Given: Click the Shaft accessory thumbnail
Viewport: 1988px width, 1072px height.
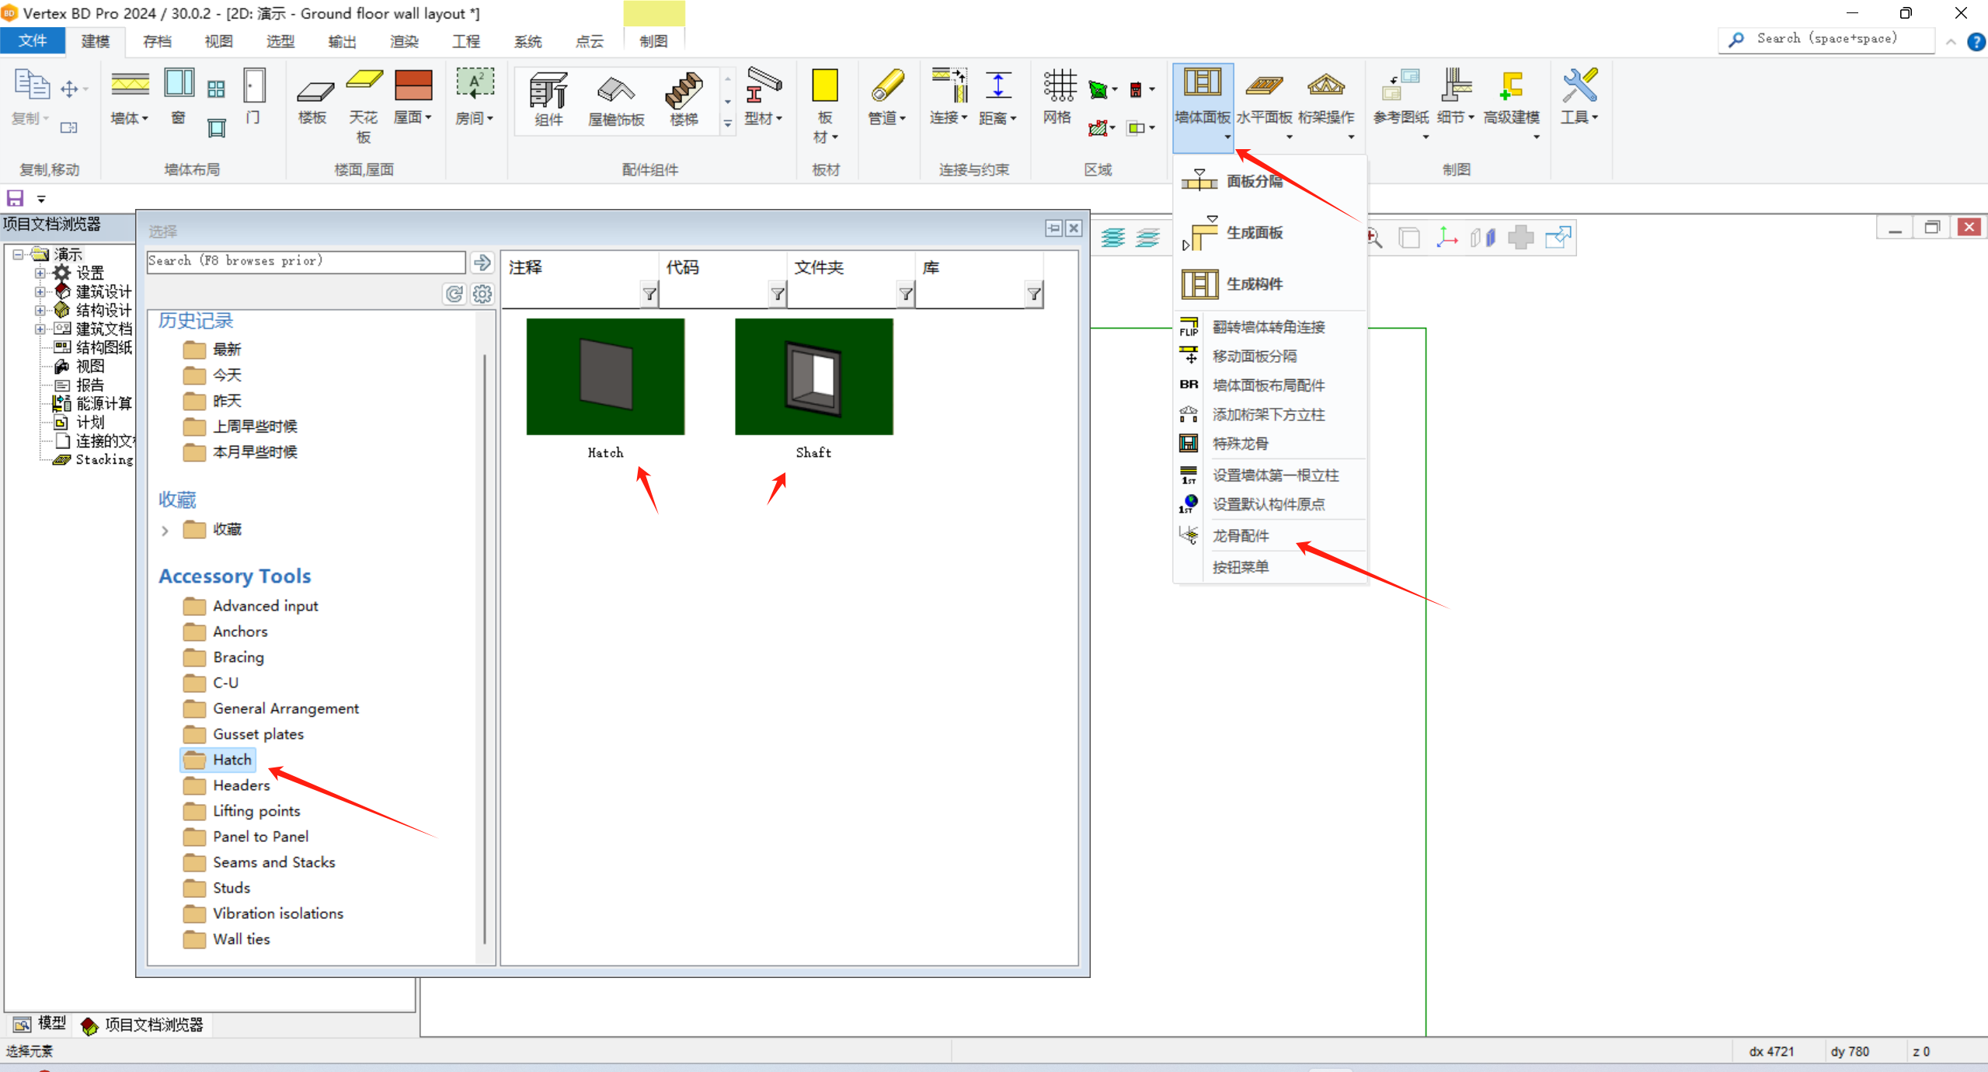Looking at the screenshot, I should 814,377.
